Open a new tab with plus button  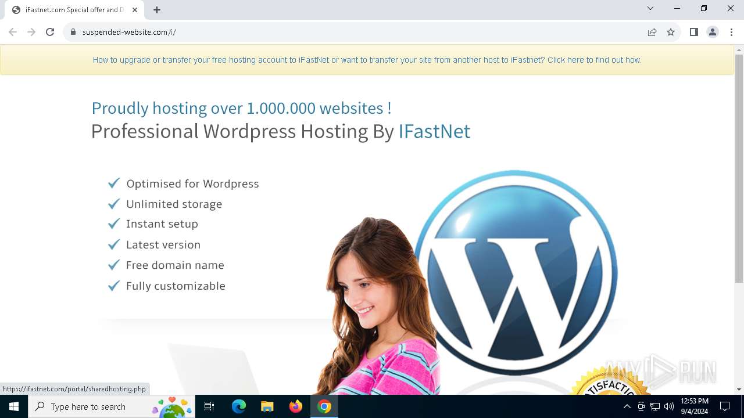click(x=157, y=9)
